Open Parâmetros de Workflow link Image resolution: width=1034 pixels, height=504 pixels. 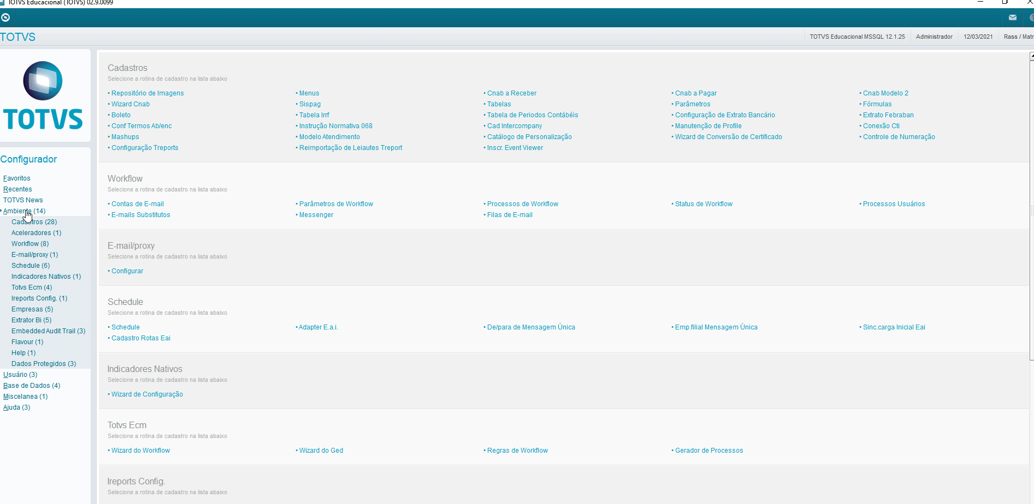(336, 204)
